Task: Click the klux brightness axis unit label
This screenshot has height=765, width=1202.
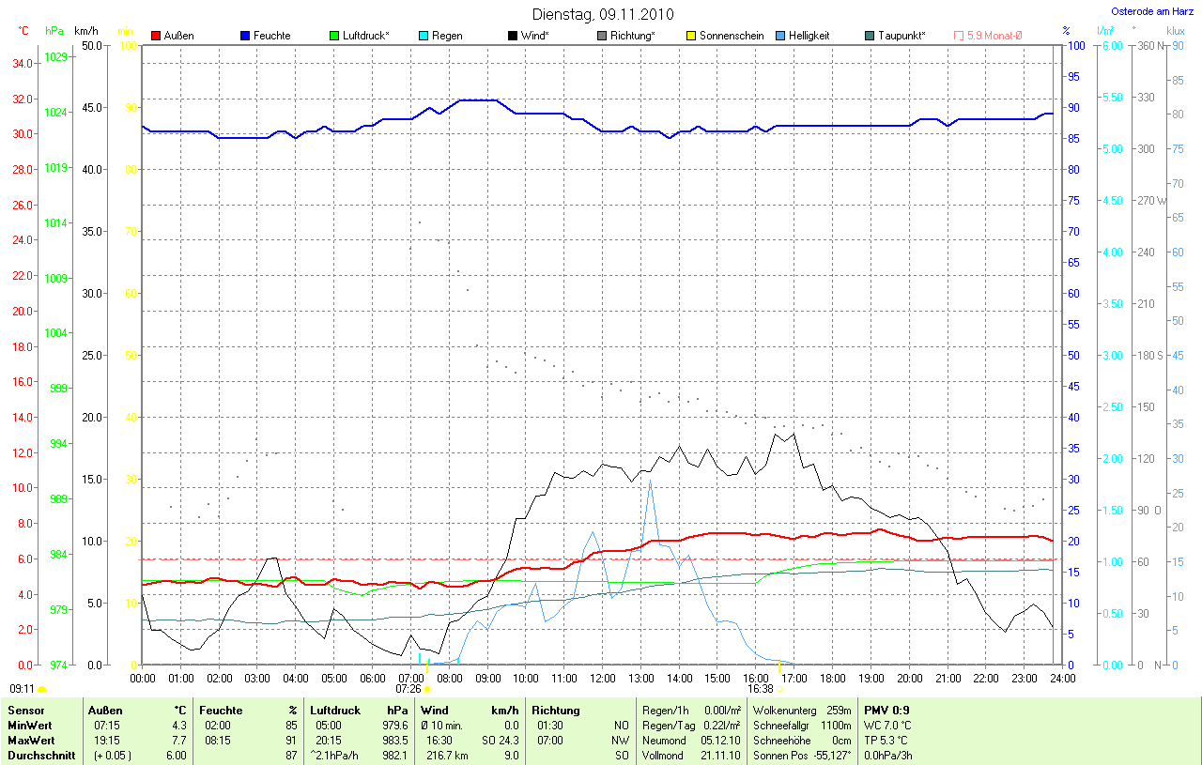Action: click(x=1174, y=31)
